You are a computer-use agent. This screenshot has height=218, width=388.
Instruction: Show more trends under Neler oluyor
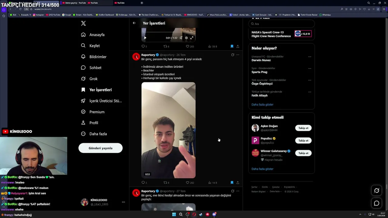click(263, 104)
